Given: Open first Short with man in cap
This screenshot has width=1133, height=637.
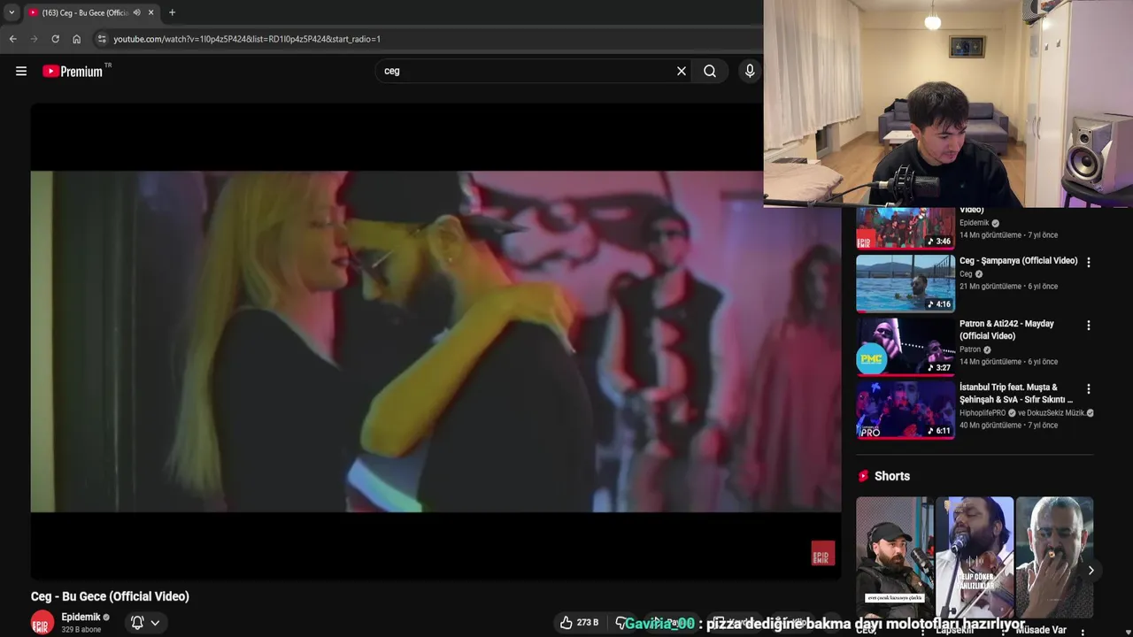Looking at the screenshot, I should pos(894,557).
